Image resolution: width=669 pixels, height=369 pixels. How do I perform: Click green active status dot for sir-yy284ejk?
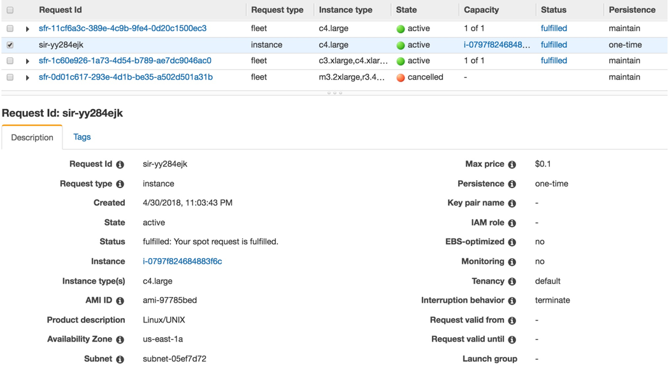[400, 45]
